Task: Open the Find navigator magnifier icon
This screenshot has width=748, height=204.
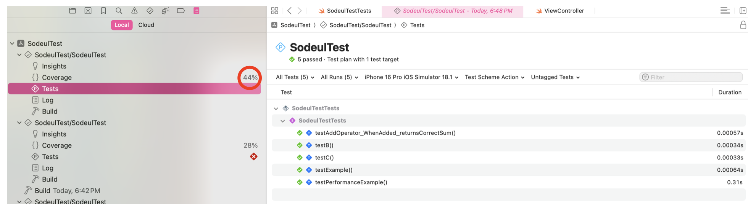Action: pyautogui.click(x=119, y=11)
